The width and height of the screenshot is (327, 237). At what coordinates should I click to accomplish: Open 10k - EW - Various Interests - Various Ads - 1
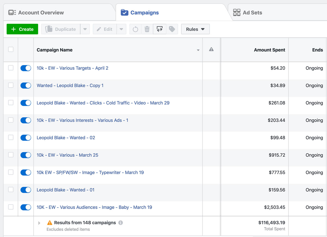point(82,120)
